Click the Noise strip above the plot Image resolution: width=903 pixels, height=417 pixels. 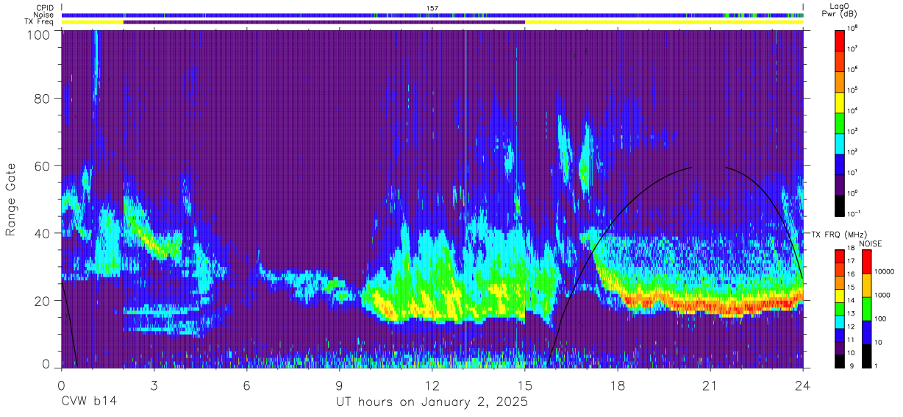coord(432,15)
